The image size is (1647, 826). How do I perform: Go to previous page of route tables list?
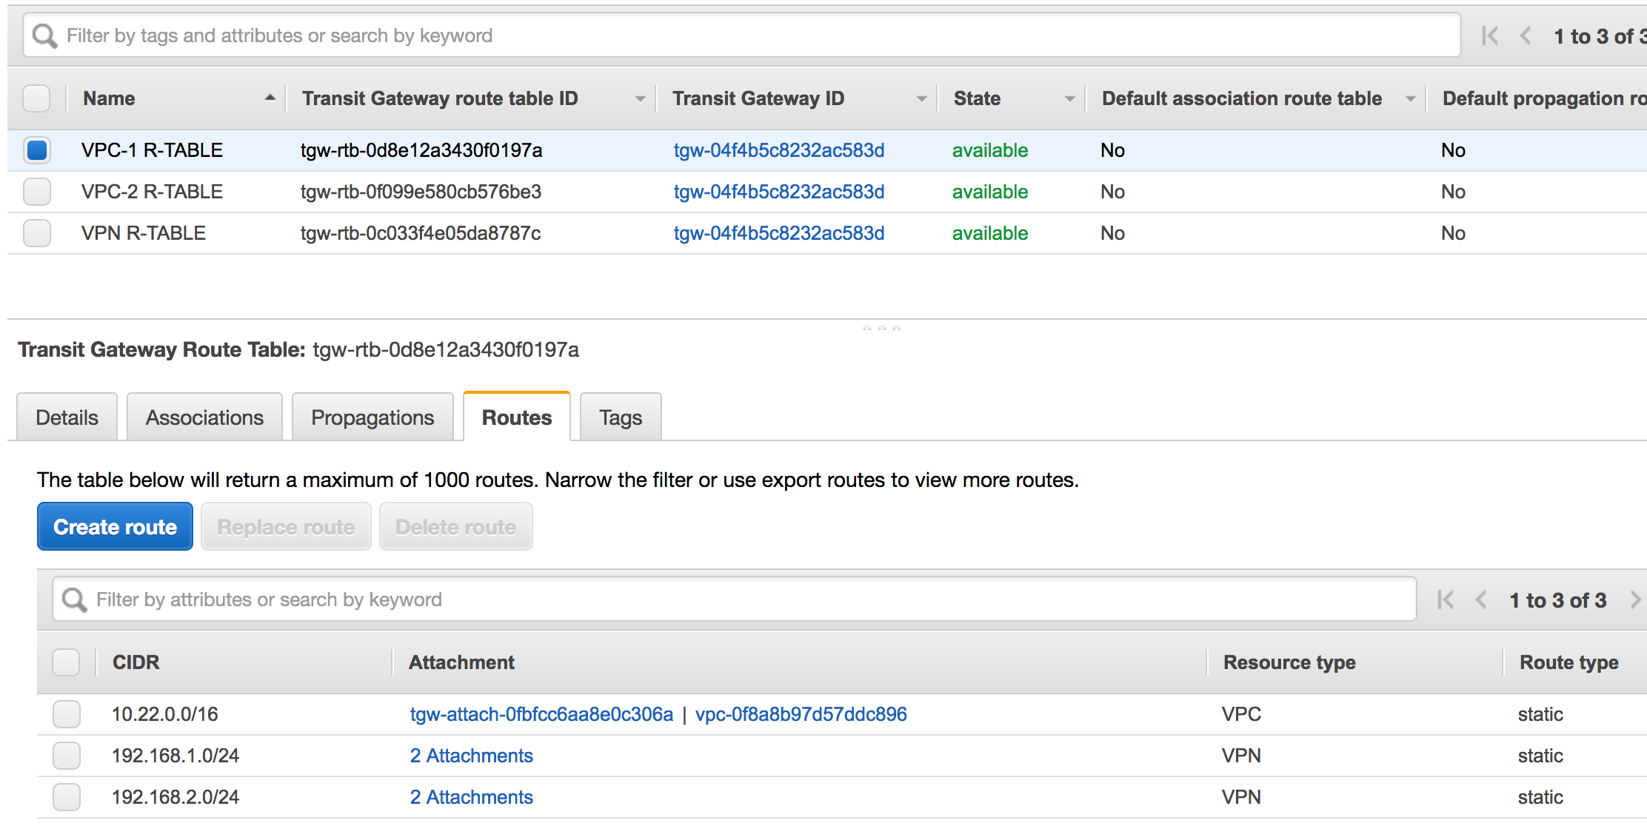[1526, 36]
